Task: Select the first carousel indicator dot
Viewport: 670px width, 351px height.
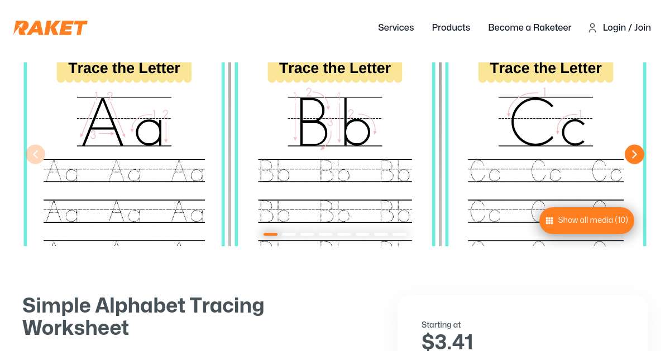Action: 271,234
